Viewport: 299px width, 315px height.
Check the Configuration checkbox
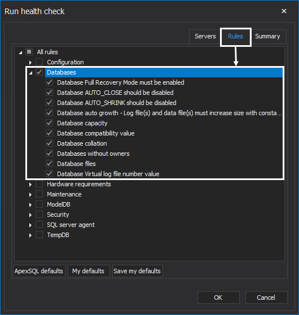pos(39,62)
